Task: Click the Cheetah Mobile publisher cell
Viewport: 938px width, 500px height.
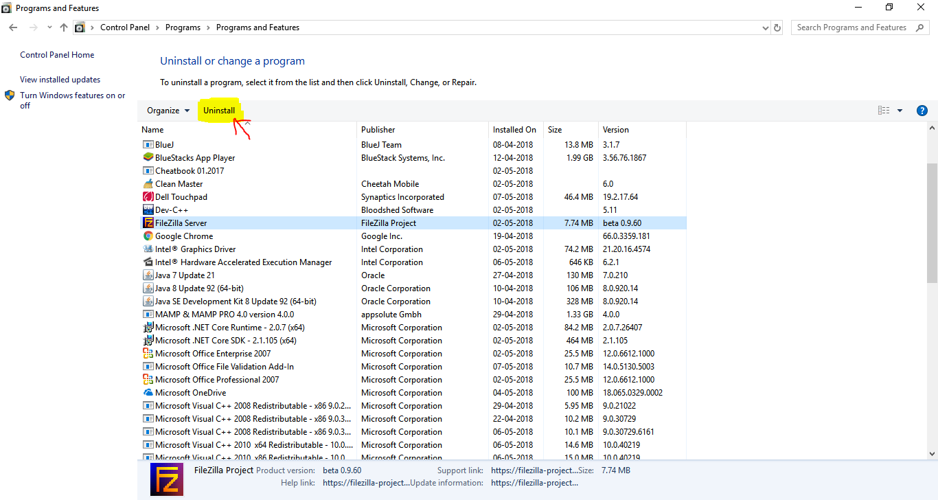Action: pos(390,184)
